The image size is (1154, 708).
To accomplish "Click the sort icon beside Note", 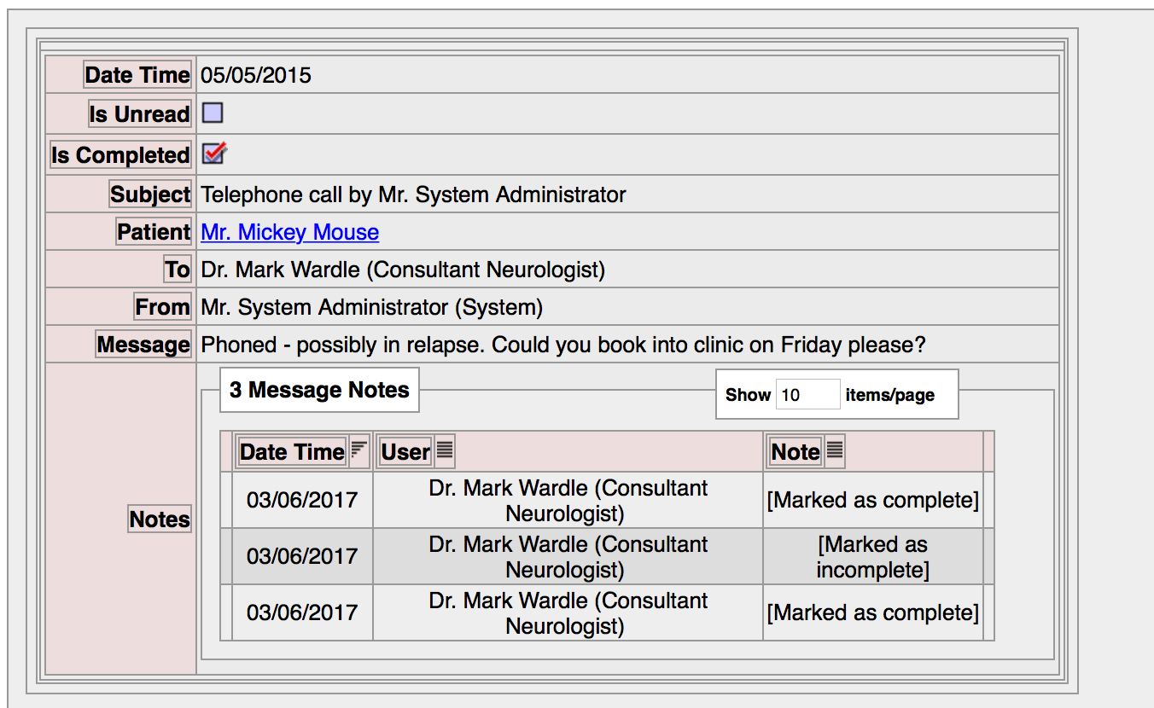I will coord(835,450).
